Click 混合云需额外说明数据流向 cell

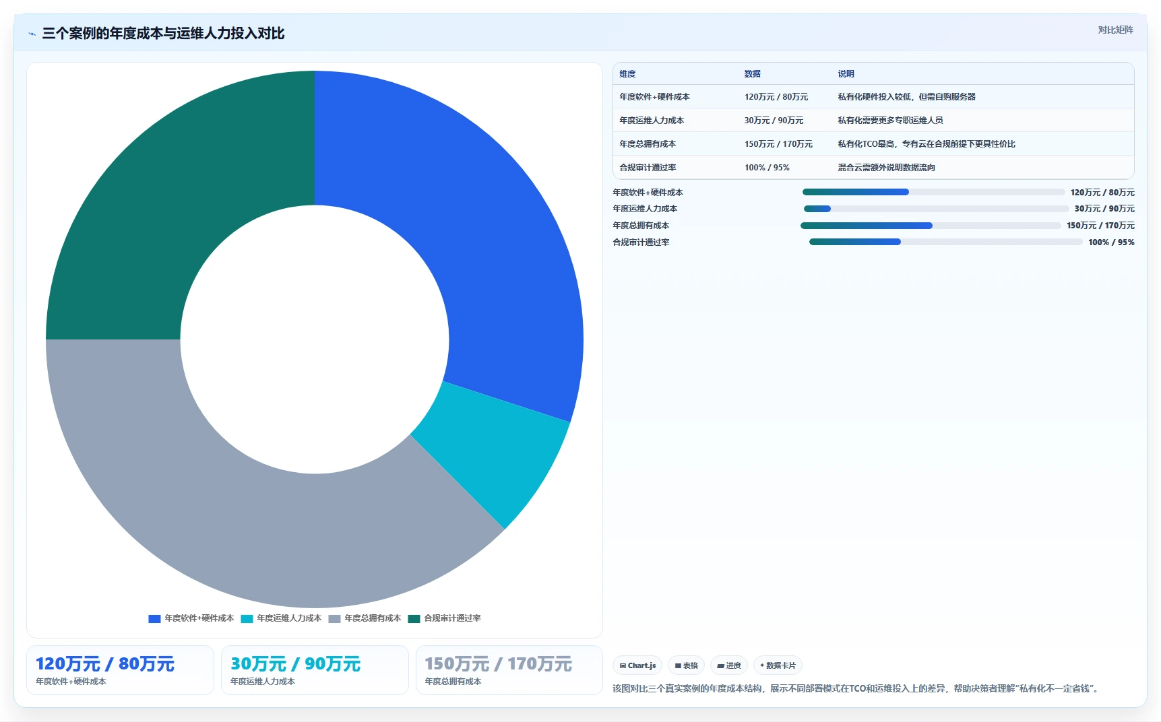886,168
